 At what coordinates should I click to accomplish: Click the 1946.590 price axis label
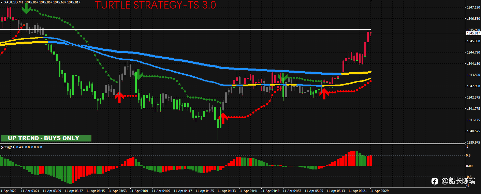point(473,18)
